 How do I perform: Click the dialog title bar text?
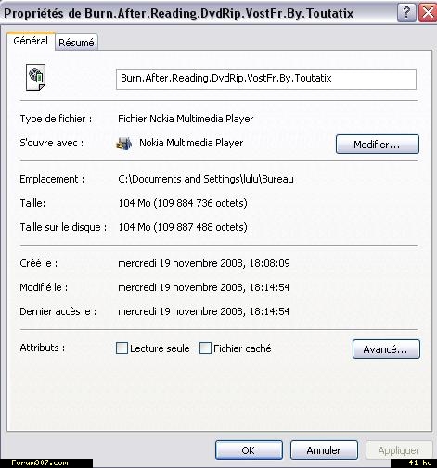[178, 14]
